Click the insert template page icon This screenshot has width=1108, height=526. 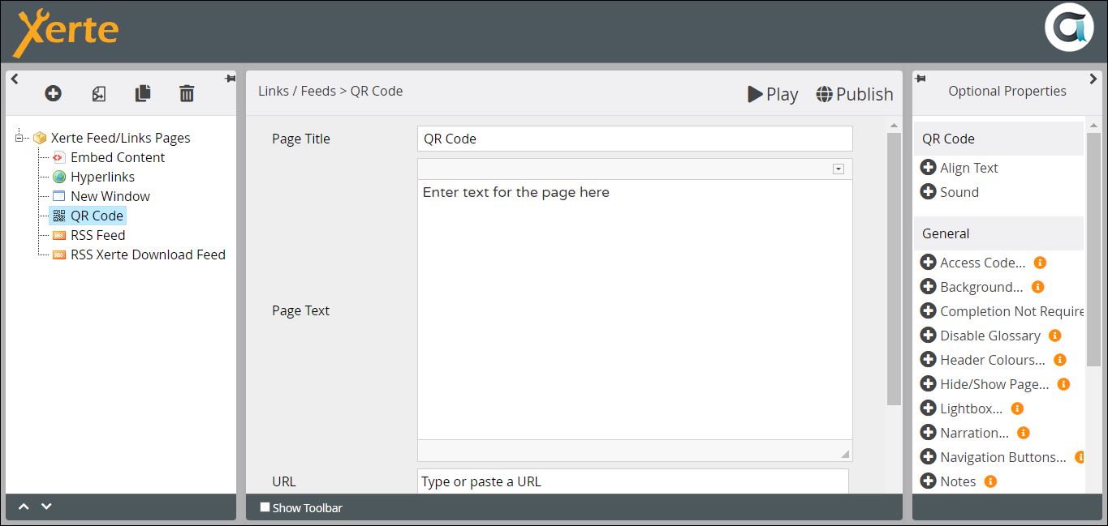click(98, 93)
